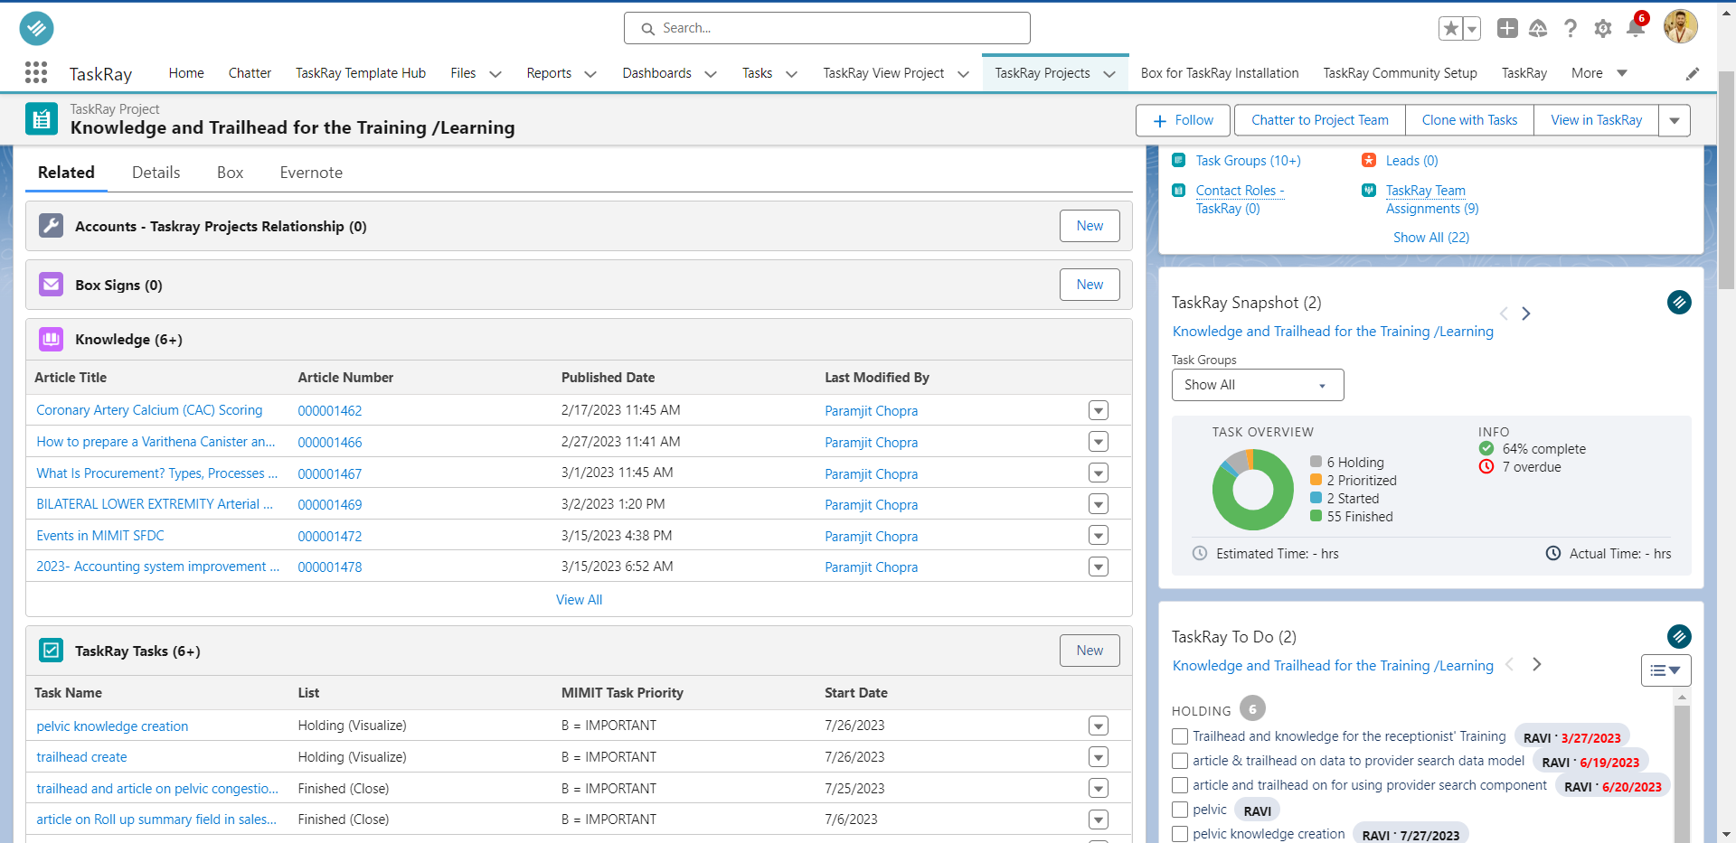This screenshot has width=1736, height=843.
Task: Open Salesforce Help with the question mark icon
Action: click(1571, 28)
